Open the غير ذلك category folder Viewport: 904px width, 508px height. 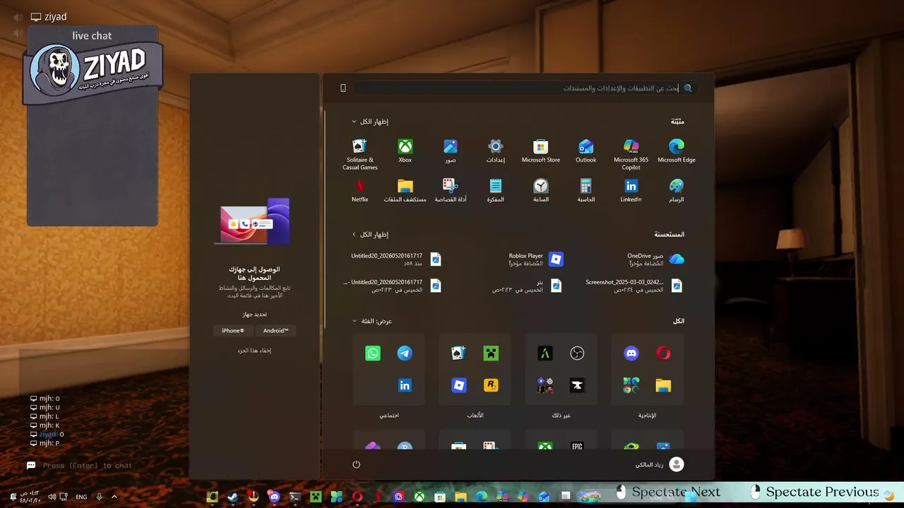(x=561, y=370)
